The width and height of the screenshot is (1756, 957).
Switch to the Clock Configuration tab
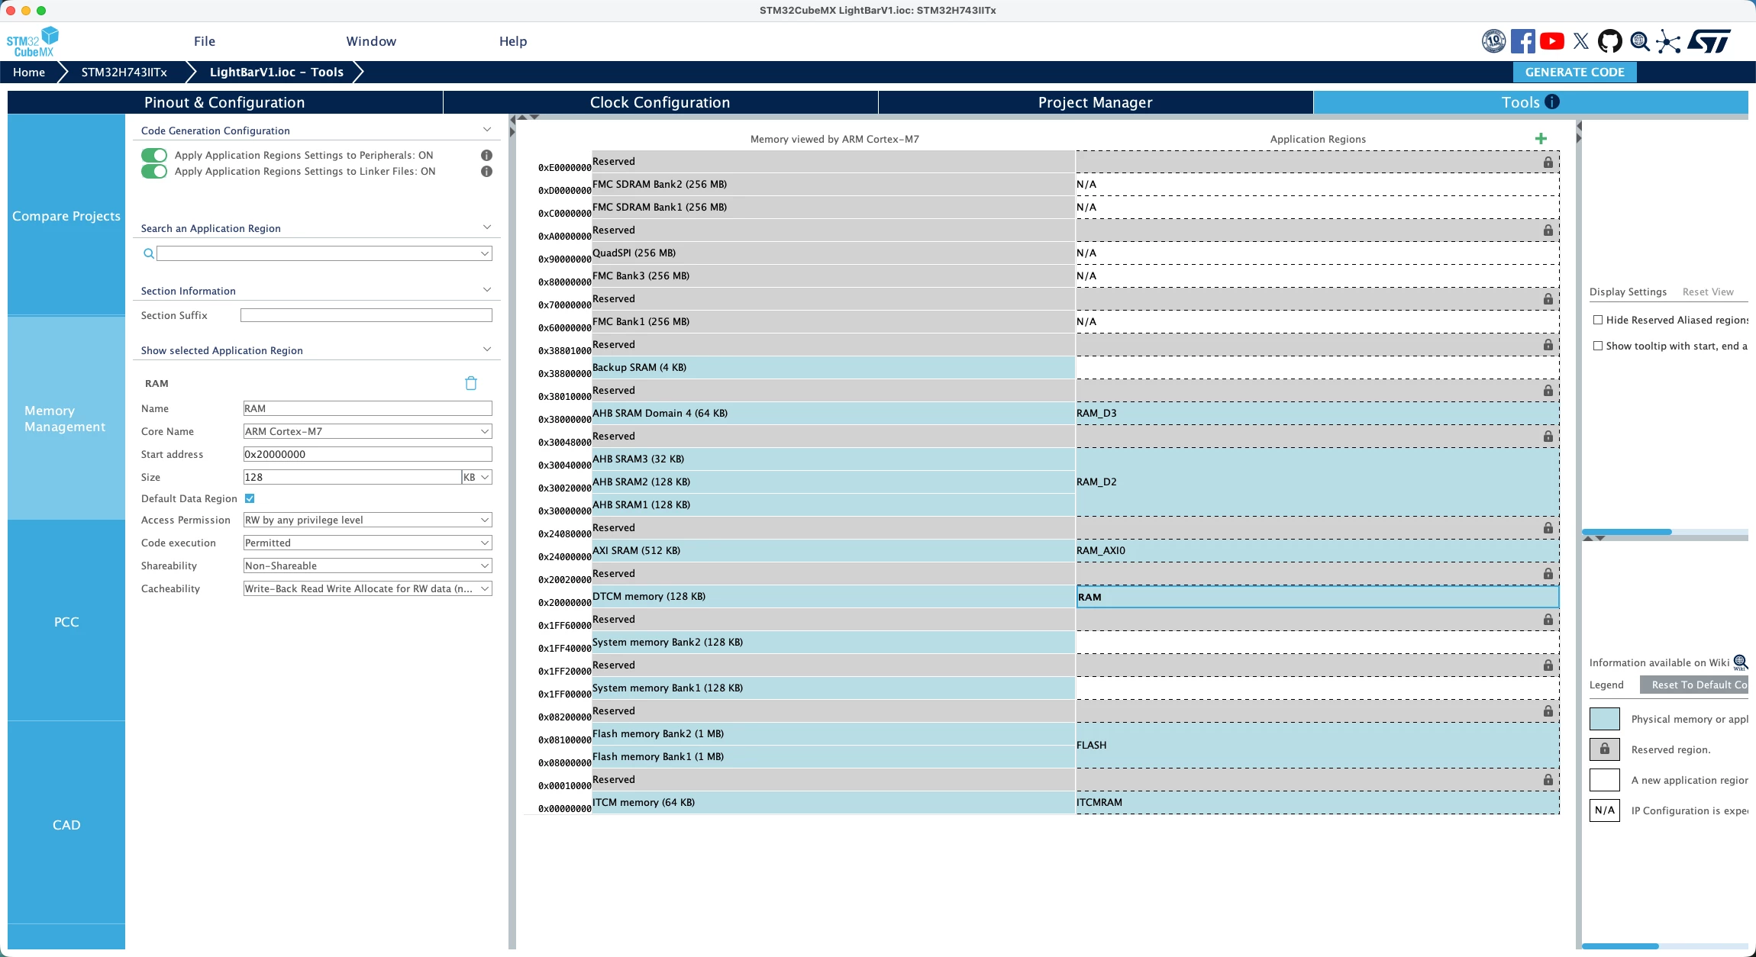point(660,102)
